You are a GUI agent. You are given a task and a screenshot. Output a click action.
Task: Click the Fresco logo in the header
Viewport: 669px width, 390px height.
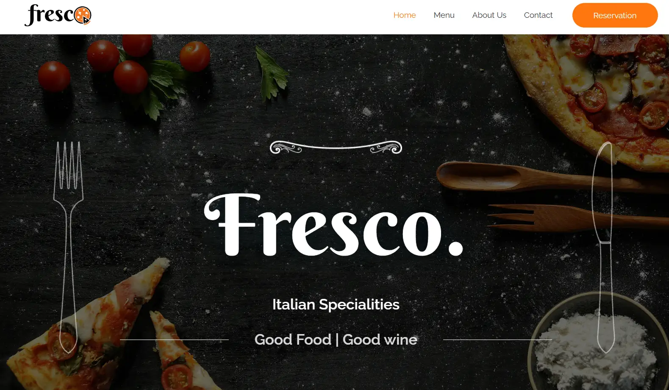(x=58, y=15)
